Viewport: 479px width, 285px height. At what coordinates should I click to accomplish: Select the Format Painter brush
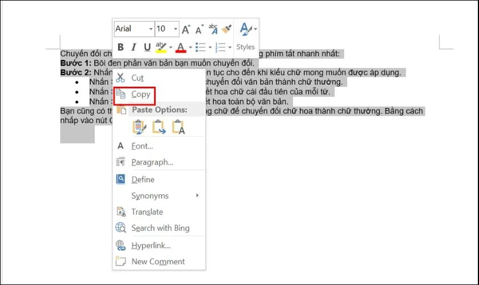tap(227, 29)
